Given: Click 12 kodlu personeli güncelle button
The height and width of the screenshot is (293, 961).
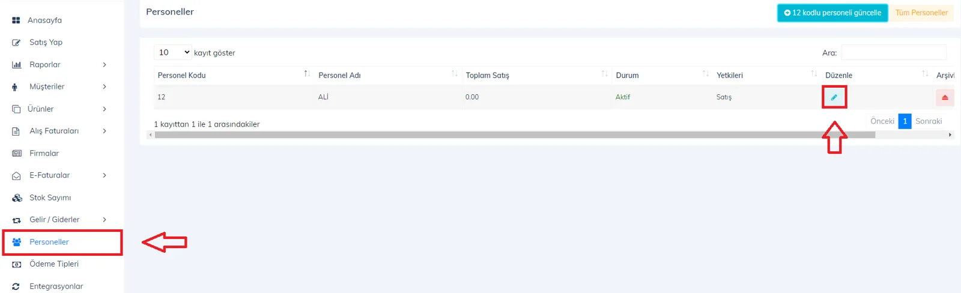Looking at the screenshot, I should (x=832, y=13).
